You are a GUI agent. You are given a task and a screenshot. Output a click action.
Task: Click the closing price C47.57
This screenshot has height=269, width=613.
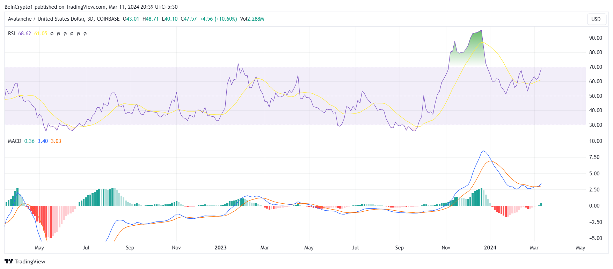pos(189,19)
